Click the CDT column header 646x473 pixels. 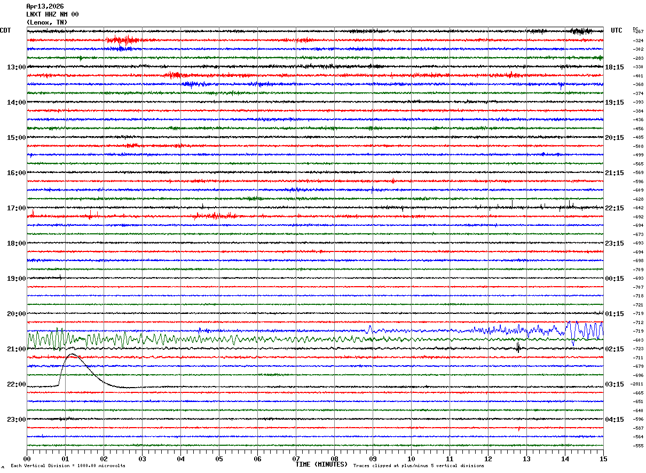click(x=6, y=30)
